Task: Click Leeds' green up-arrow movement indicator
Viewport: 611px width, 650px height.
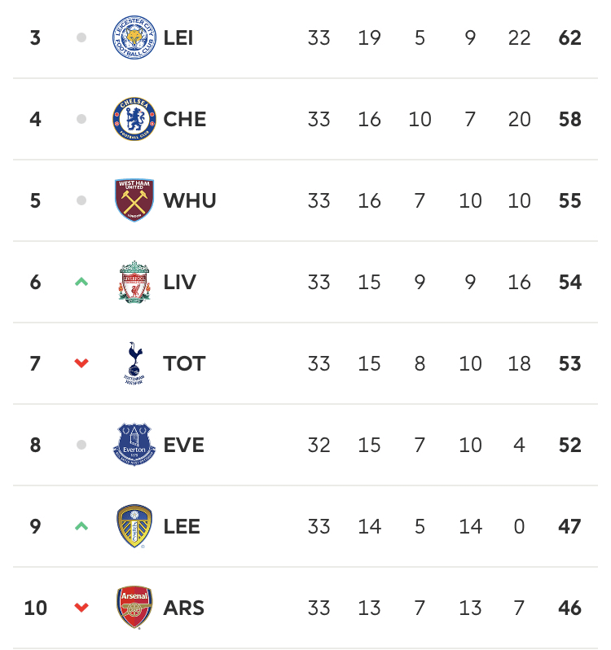Action: [x=81, y=527]
